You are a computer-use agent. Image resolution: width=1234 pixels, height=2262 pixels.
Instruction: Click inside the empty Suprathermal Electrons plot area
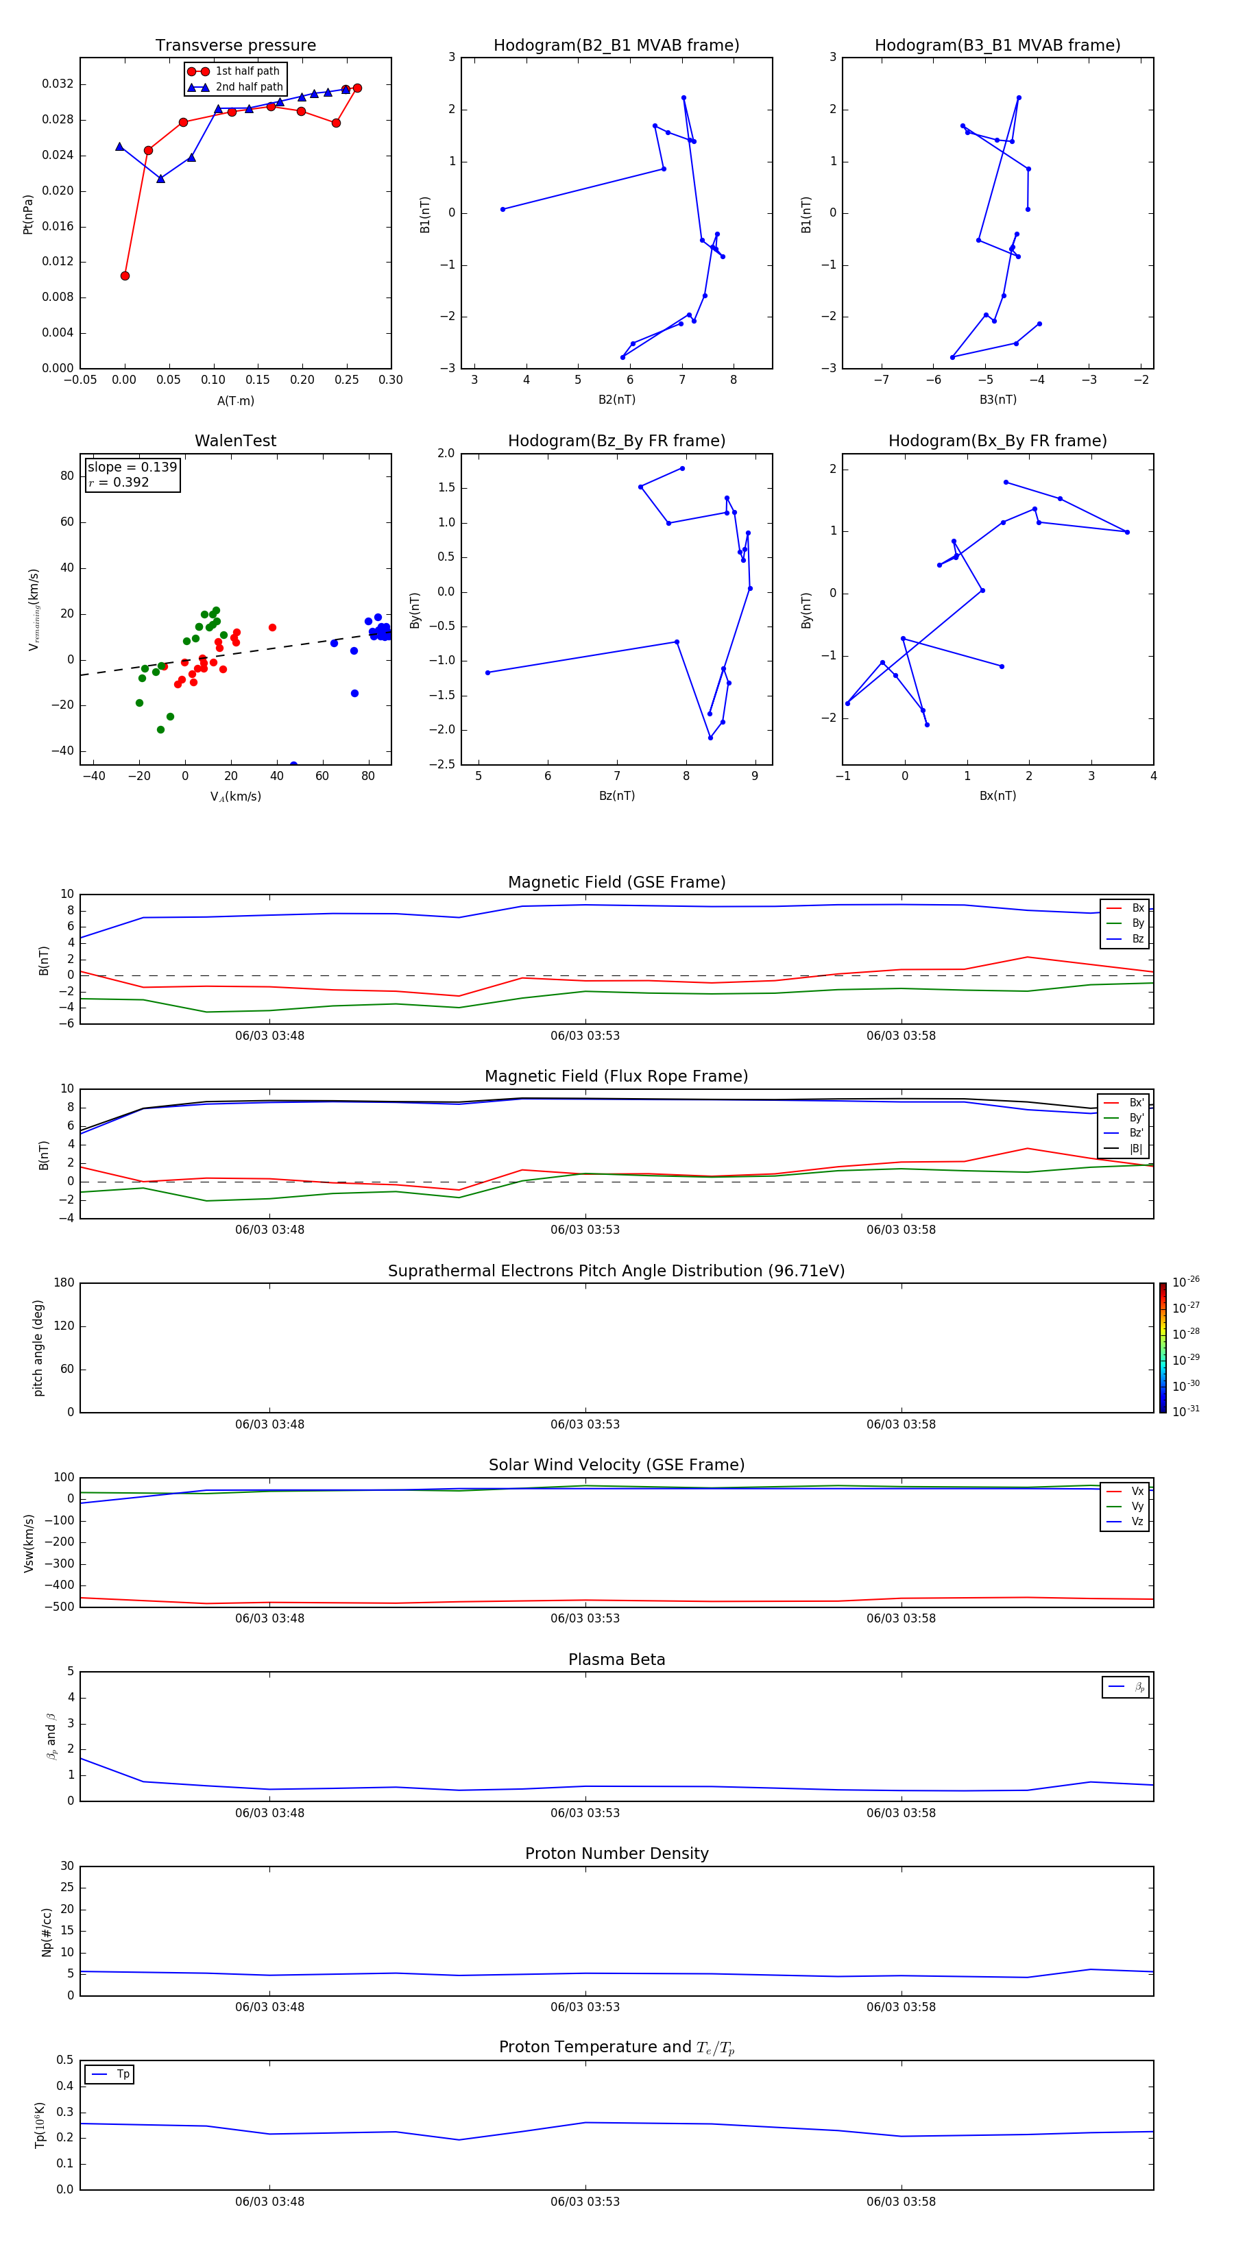click(615, 1348)
